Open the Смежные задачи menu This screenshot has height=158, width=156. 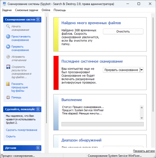point(26,10)
